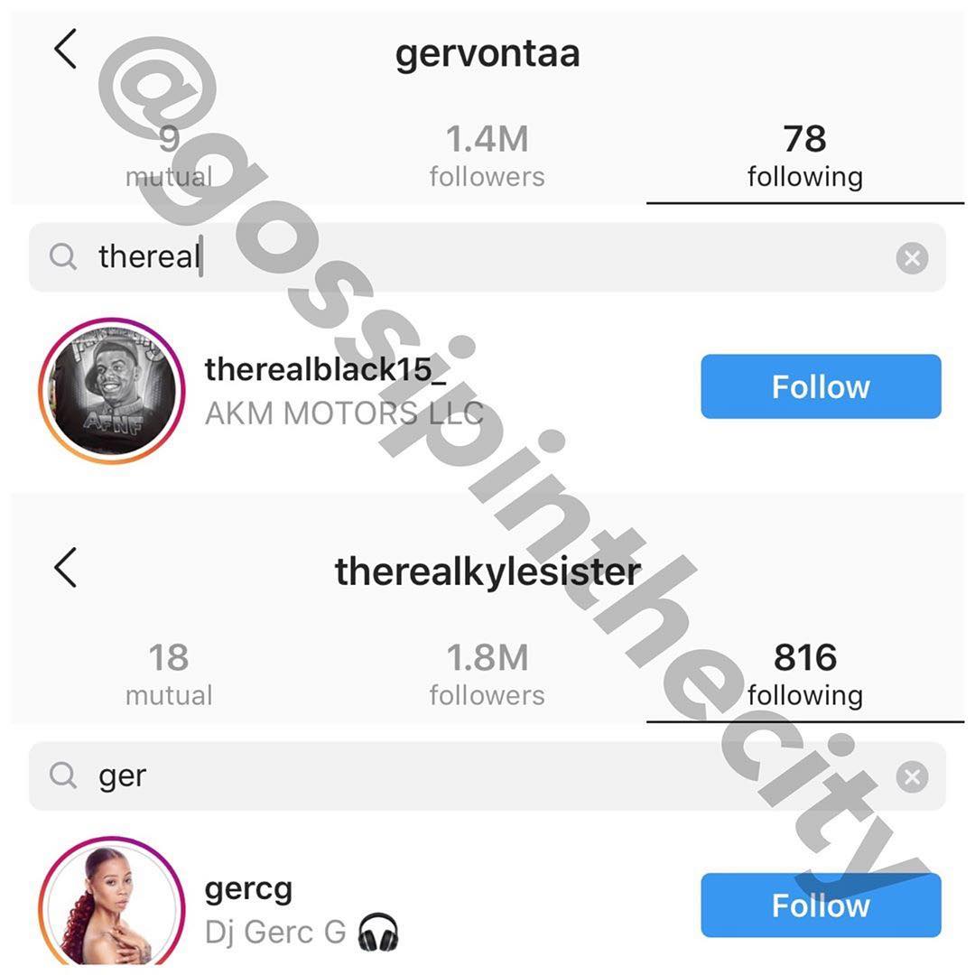This screenshot has width=975, height=975.
Task: Open therealblack15_ profile picture story
Action: coord(112,391)
